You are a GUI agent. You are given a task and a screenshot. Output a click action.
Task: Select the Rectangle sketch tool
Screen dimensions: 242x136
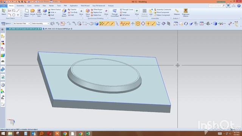14,11
